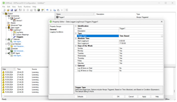
Task: Open the View menu
Action: coord(14,7)
